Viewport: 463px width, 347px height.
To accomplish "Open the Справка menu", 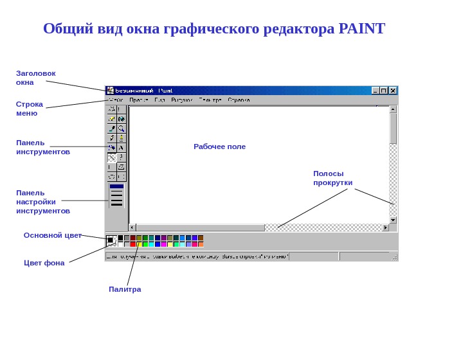I will [x=239, y=100].
